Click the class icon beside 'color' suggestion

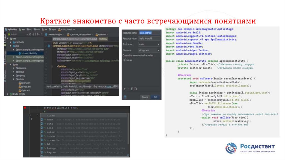42,132
